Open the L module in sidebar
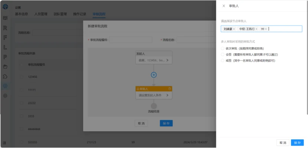 5,47
